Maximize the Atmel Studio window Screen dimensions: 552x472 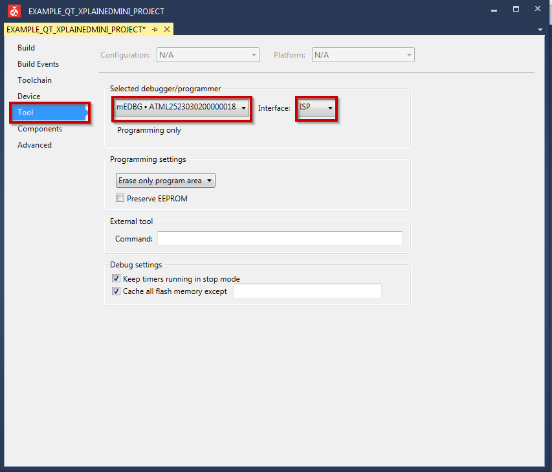516,9
